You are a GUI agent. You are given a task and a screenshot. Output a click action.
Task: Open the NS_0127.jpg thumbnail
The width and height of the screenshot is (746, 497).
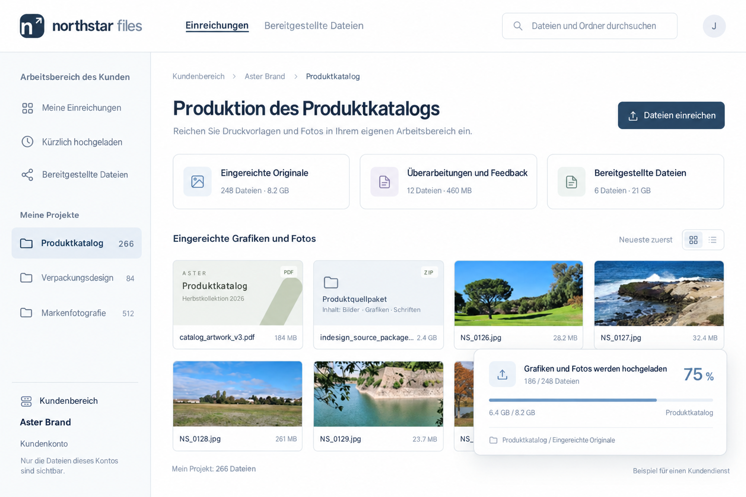(659, 293)
